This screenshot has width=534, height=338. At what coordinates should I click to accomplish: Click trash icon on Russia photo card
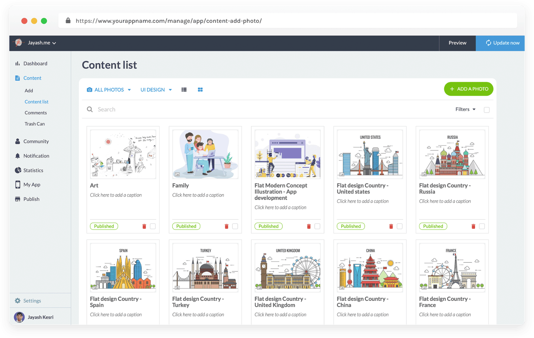coord(473,226)
